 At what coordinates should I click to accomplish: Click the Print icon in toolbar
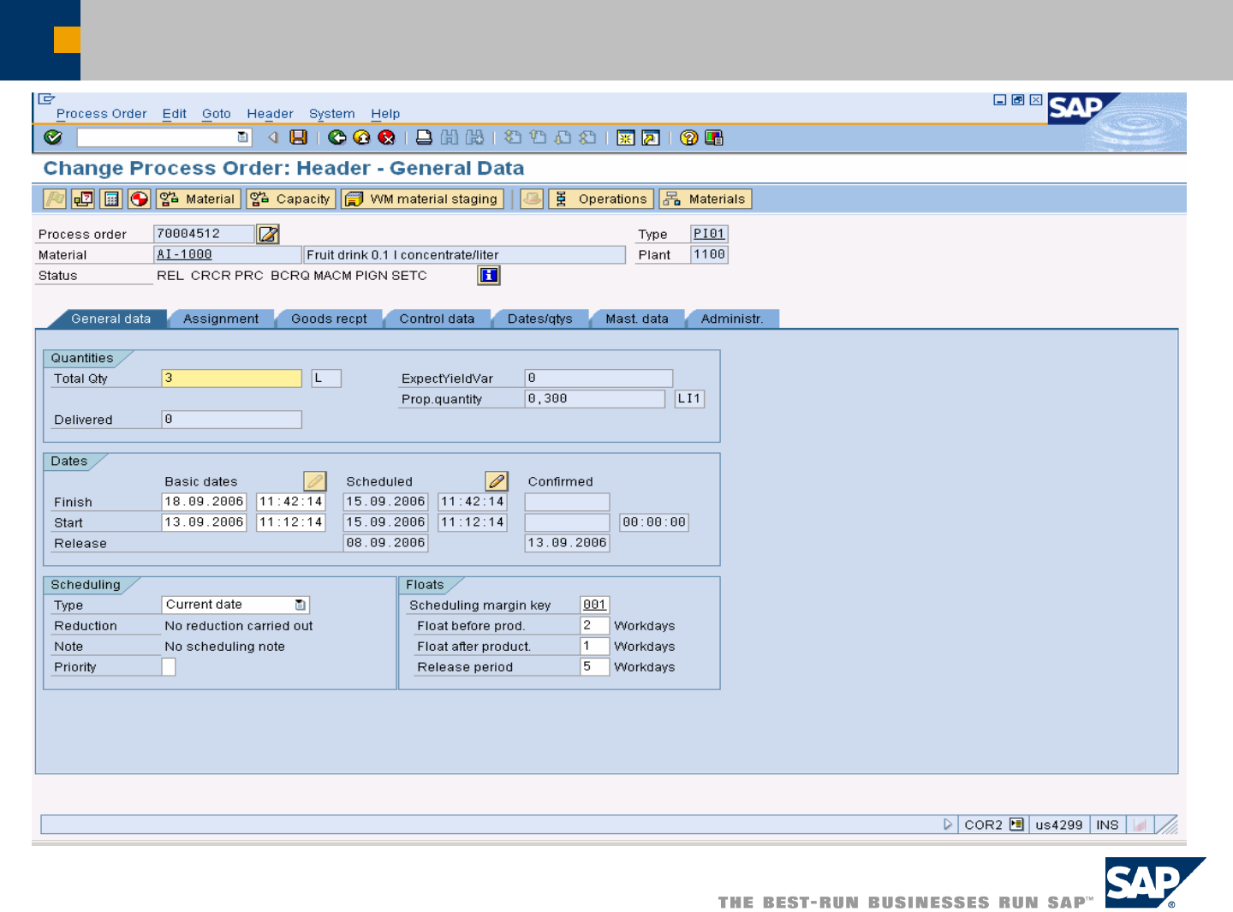(424, 137)
